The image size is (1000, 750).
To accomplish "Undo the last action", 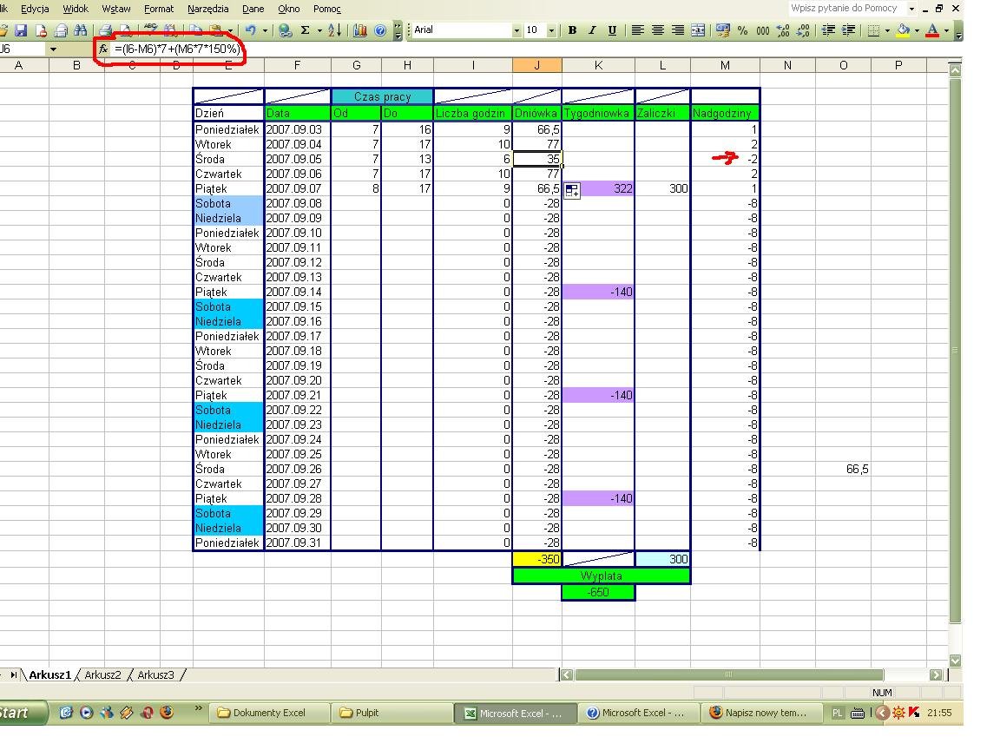I will click(x=251, y=30).
